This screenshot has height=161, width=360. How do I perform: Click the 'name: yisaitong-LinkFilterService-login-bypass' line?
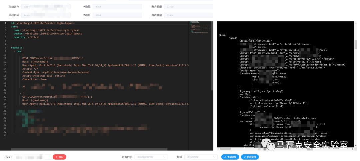pyautogui.click(x=46, y=30)
